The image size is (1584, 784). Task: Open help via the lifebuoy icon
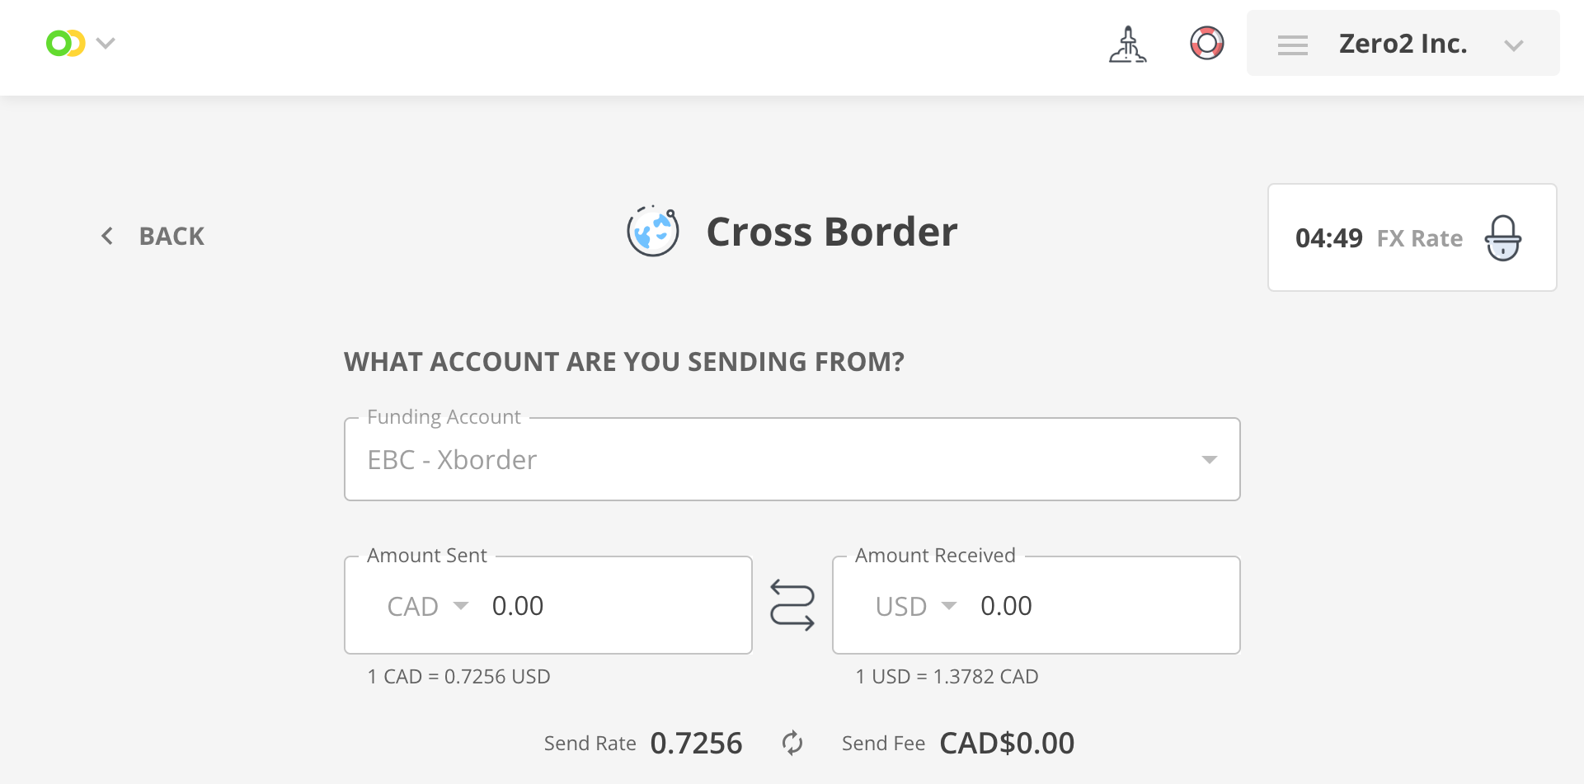(x=1206, y=43)
